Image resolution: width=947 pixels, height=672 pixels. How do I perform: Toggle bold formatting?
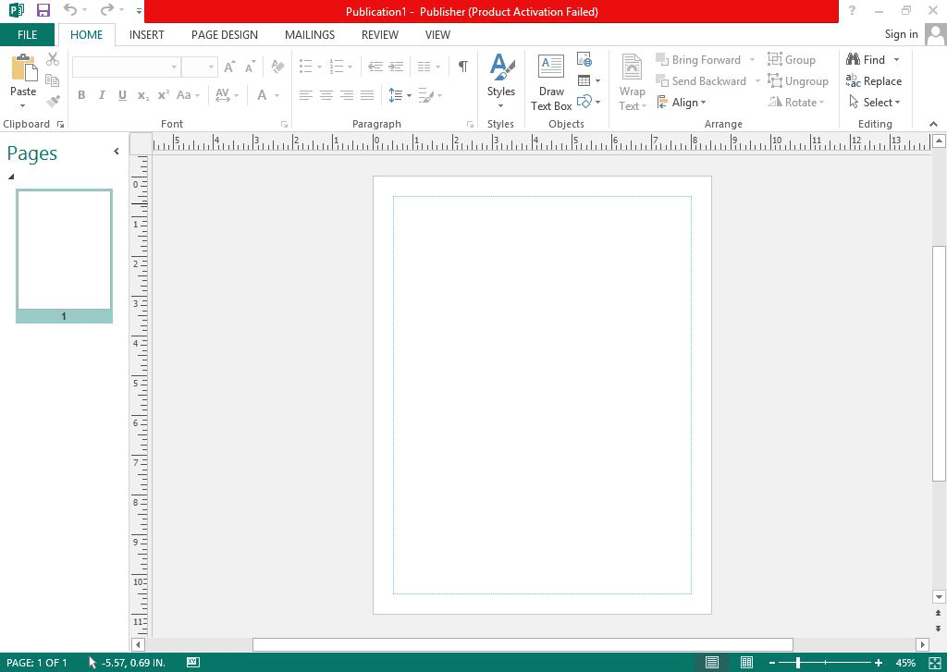click(x=81, y=95)
